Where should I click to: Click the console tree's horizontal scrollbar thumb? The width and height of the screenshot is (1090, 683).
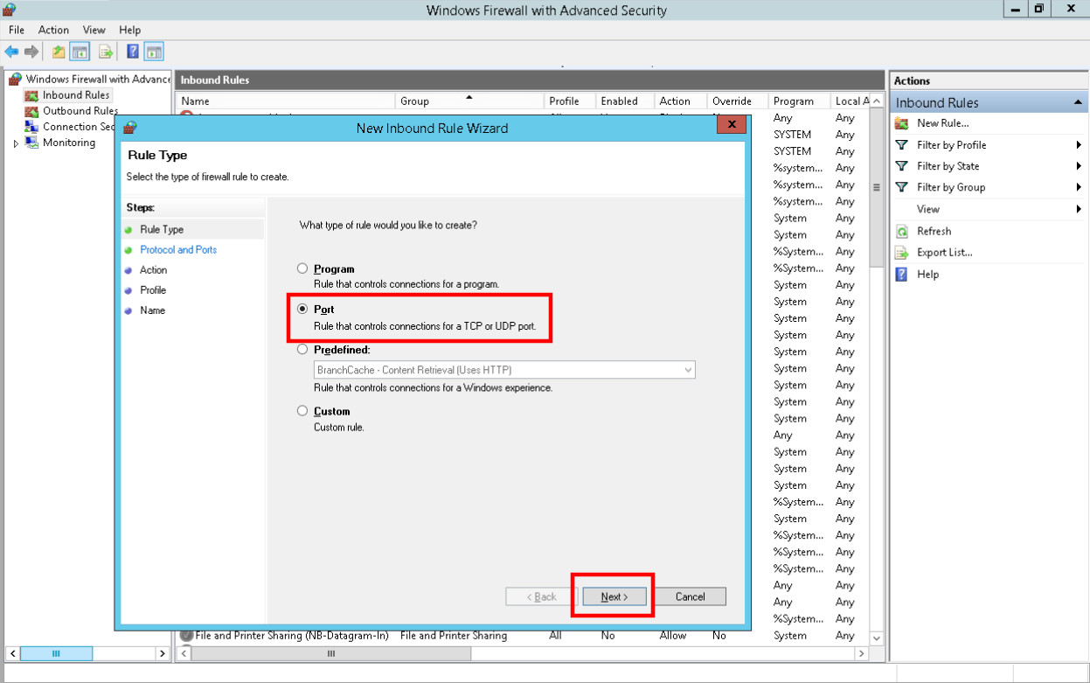[56, 653]
